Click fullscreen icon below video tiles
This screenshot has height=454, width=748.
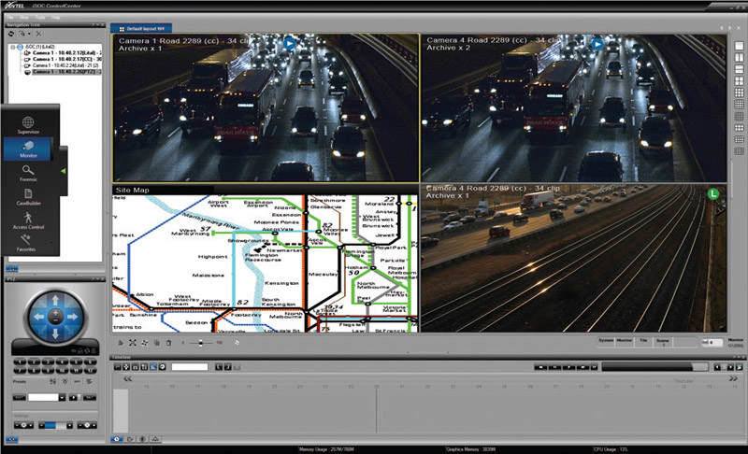[133, 343]
